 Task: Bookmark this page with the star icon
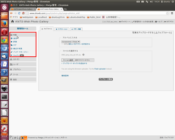click(167, 13)
